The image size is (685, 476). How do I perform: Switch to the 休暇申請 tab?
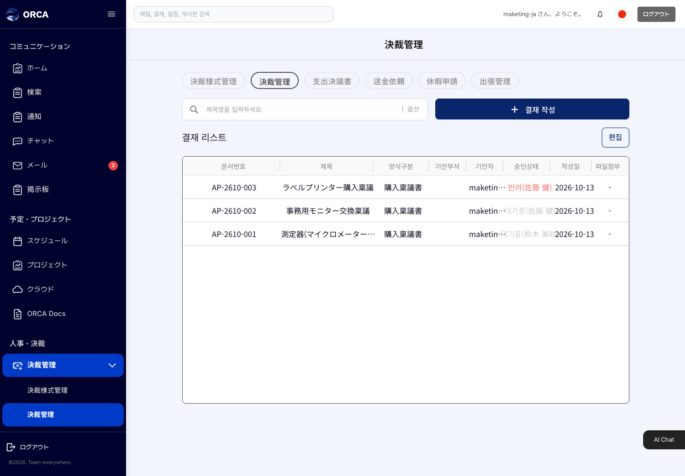coord(442,81)
